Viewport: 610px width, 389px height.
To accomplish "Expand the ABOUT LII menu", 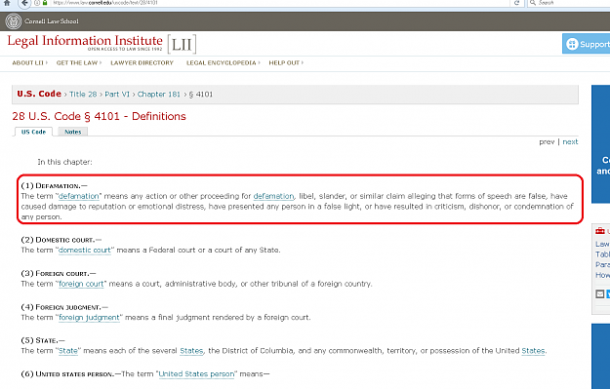I will [29, 63].
